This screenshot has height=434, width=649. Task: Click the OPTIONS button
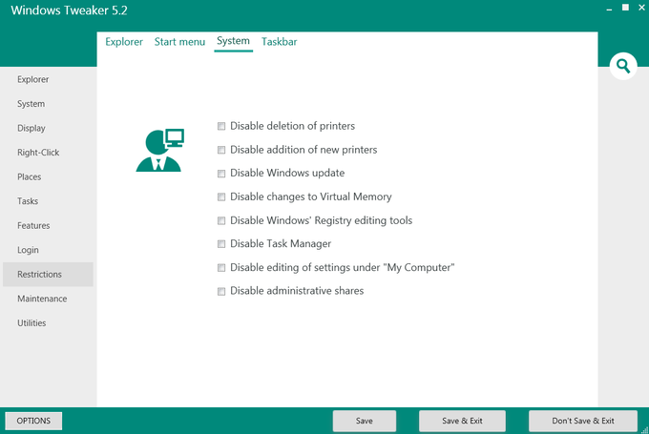point(33,421)
